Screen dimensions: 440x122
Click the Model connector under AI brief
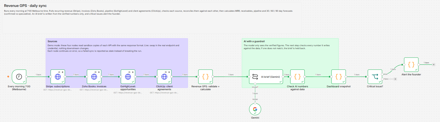[255, 84]
